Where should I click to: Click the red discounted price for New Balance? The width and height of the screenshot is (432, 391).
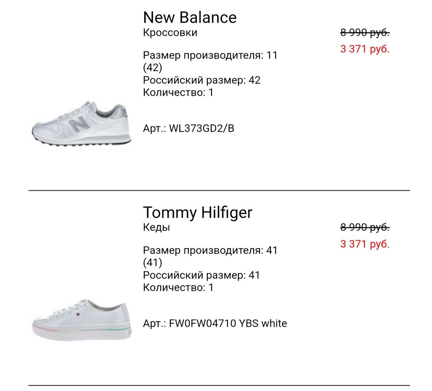365,49
